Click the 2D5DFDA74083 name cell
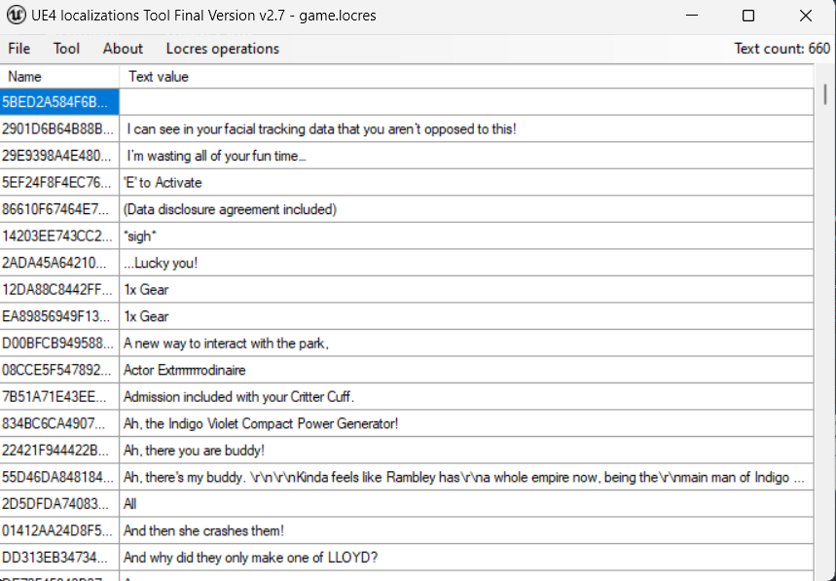 pyautogui.click(x=58, y=504)
